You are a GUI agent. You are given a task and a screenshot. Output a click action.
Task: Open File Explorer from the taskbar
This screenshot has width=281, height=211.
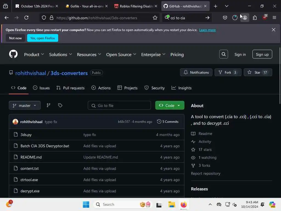[172, 204]
